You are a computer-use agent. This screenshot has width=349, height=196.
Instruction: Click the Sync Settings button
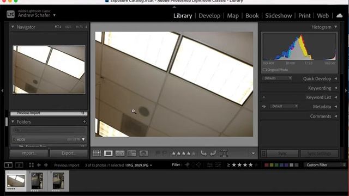[319, 154]
